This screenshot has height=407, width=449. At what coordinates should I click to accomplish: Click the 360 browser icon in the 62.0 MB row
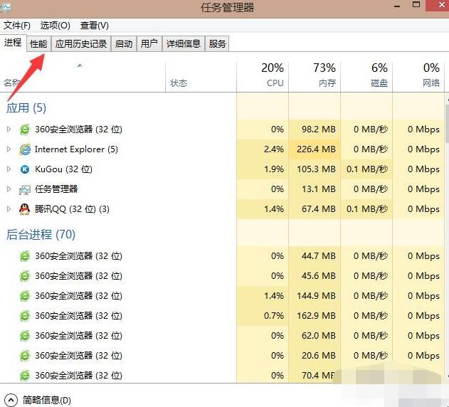coord(25,336)
